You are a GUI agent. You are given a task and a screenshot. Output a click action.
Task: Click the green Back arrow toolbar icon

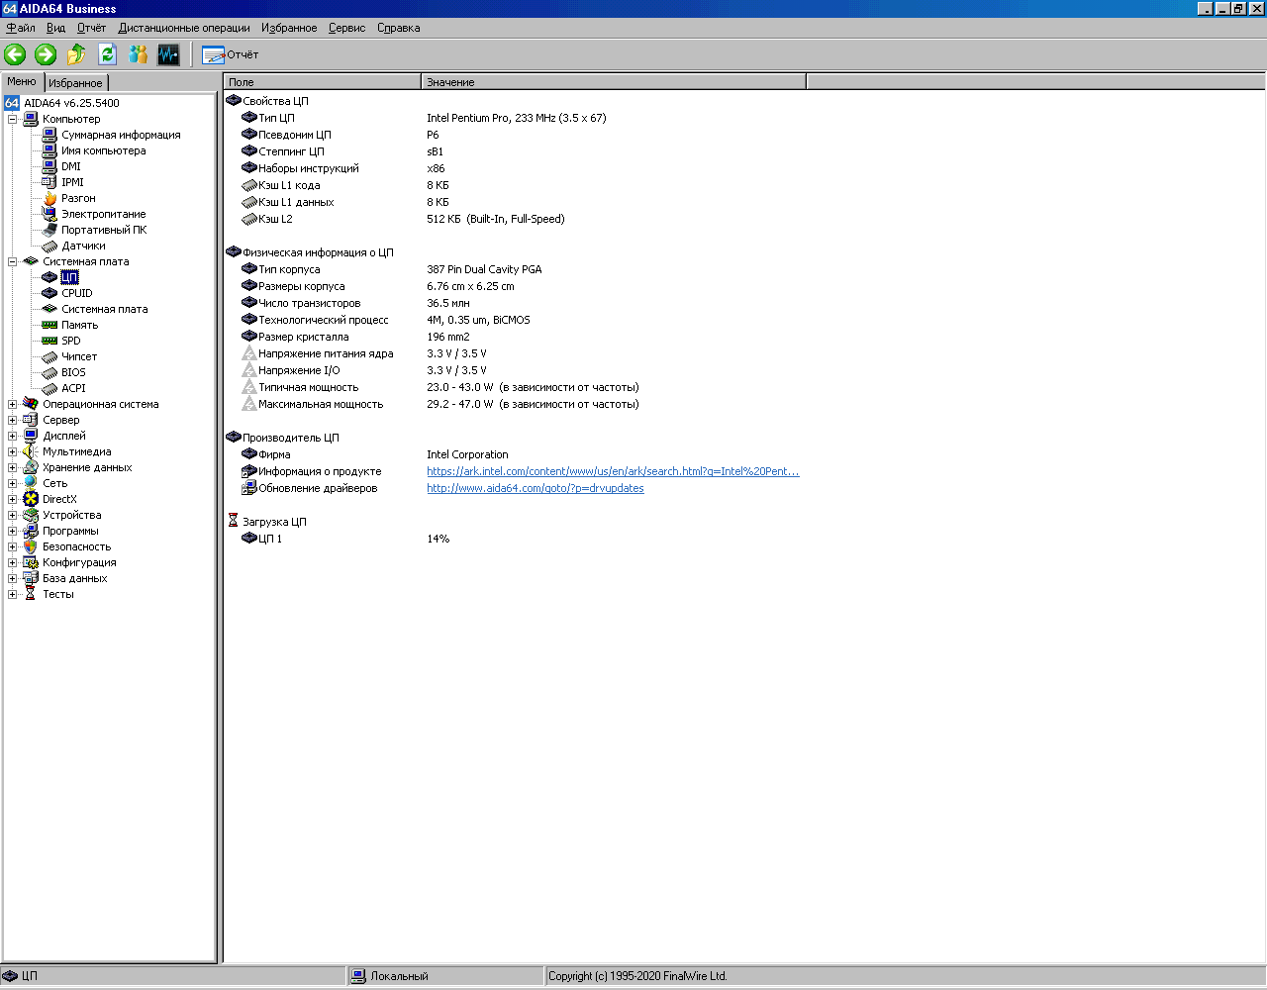pos(15,54)
